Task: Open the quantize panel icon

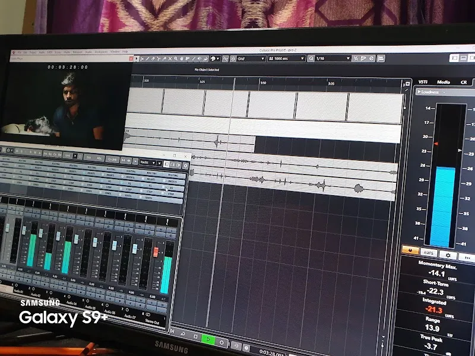Action: (372, 58)
